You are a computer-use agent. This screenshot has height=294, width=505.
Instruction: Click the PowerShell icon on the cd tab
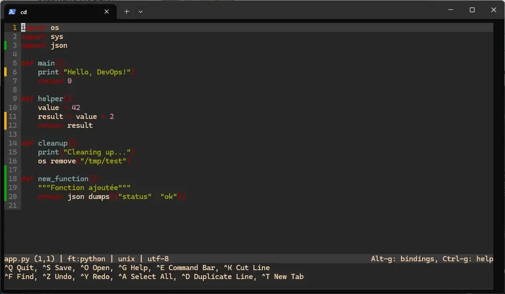(11, 12)
